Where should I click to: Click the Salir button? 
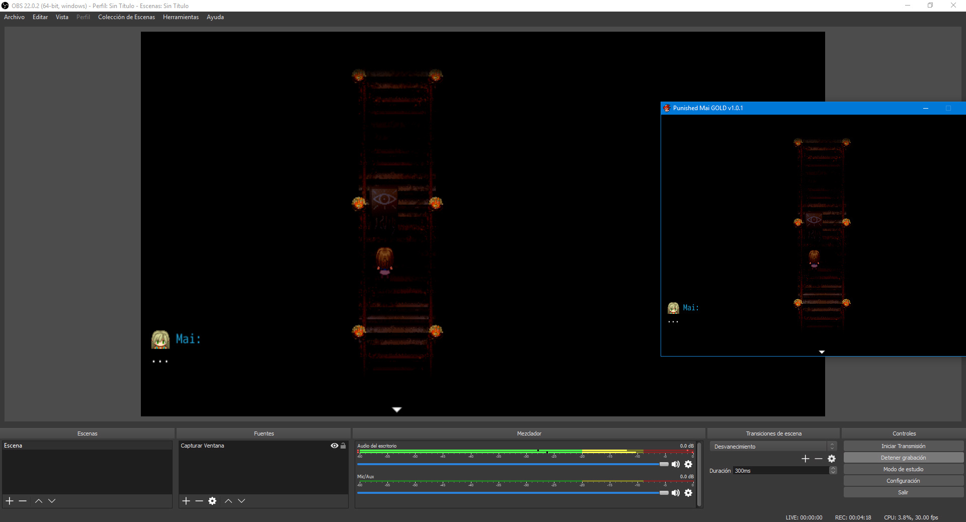point(904,492)
